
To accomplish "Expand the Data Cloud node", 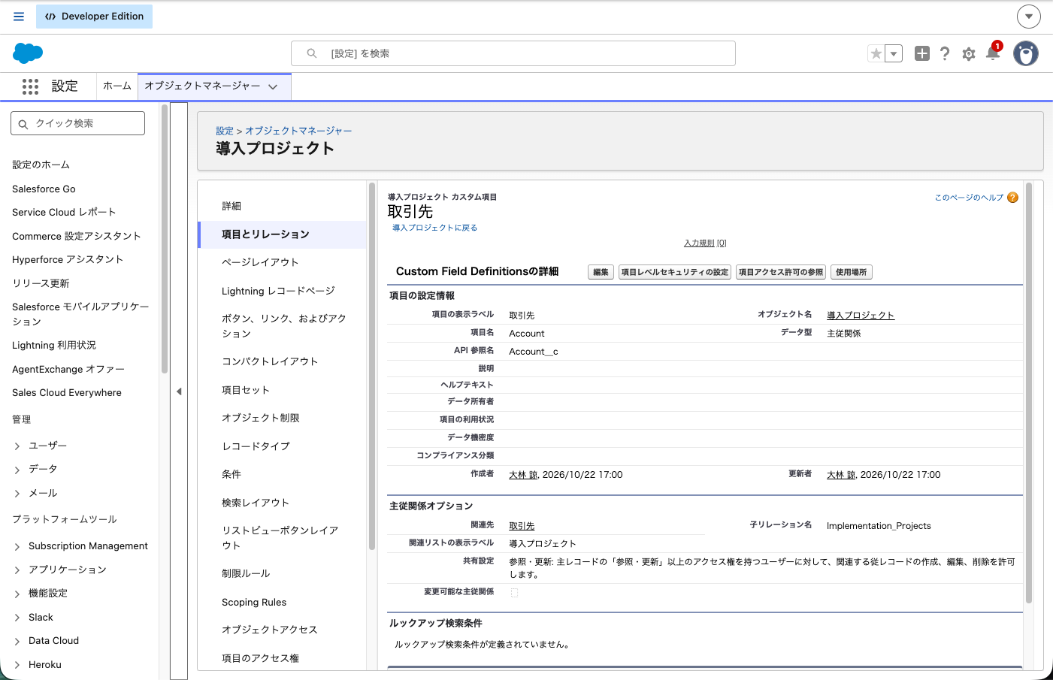I will pyautogui.click(x=17, y=641).
